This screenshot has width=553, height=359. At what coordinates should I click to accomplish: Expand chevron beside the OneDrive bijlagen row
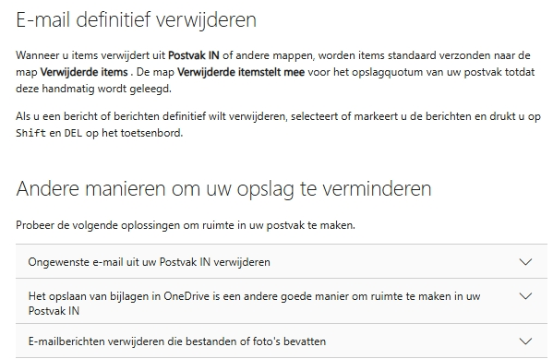point(525,296)
